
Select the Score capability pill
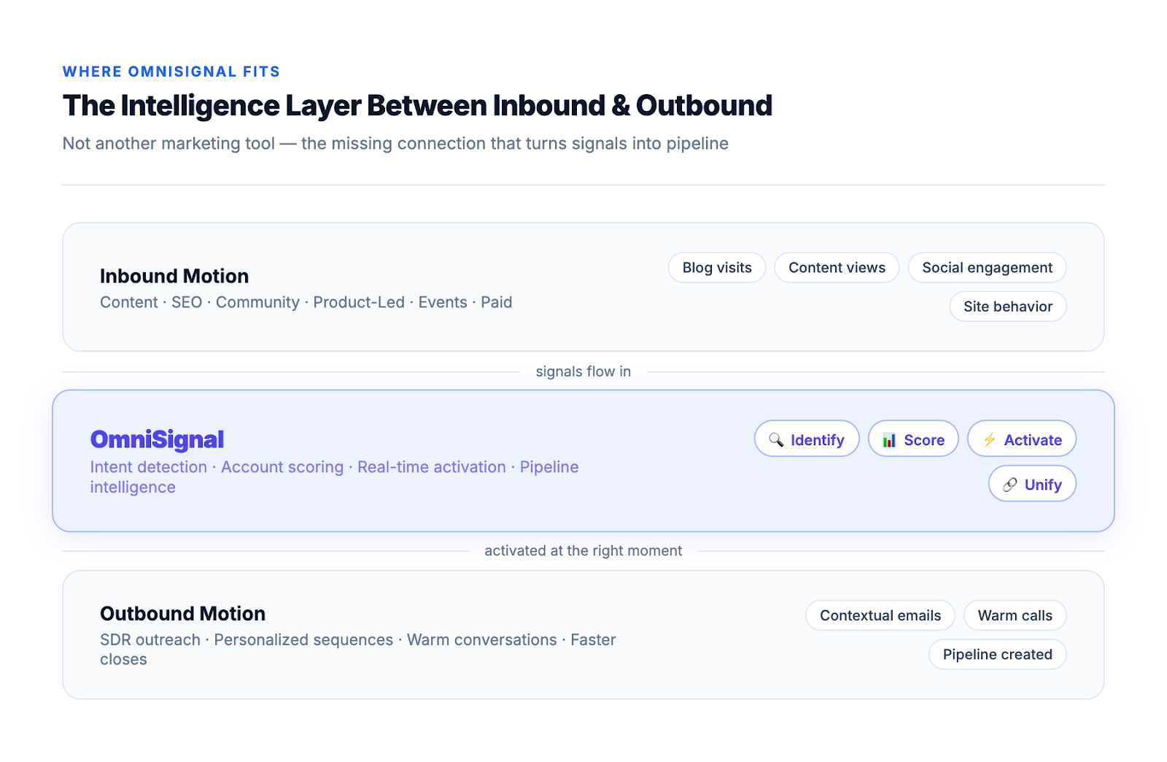[913, 439]
